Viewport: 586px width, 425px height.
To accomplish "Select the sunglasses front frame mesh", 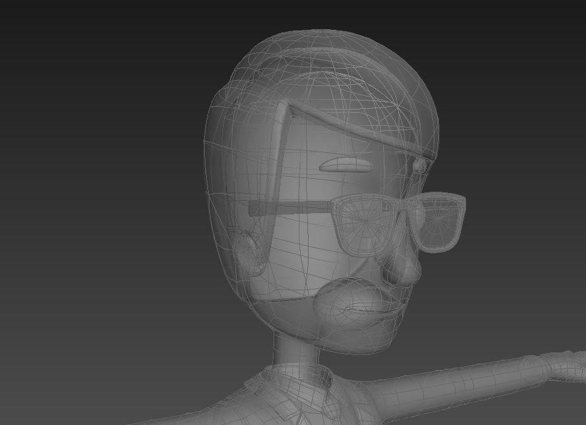I will [x=399, y=224].
